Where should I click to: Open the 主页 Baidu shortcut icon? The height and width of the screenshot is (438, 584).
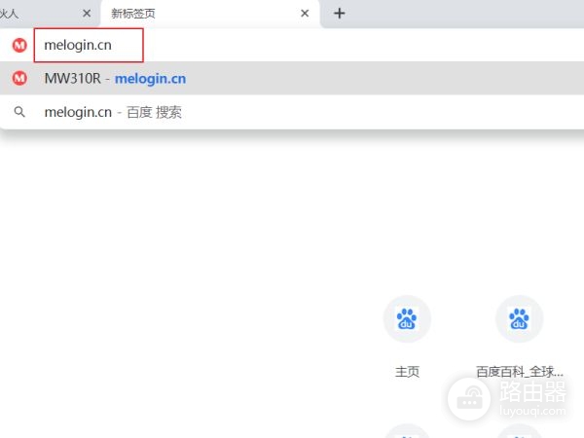407,319
